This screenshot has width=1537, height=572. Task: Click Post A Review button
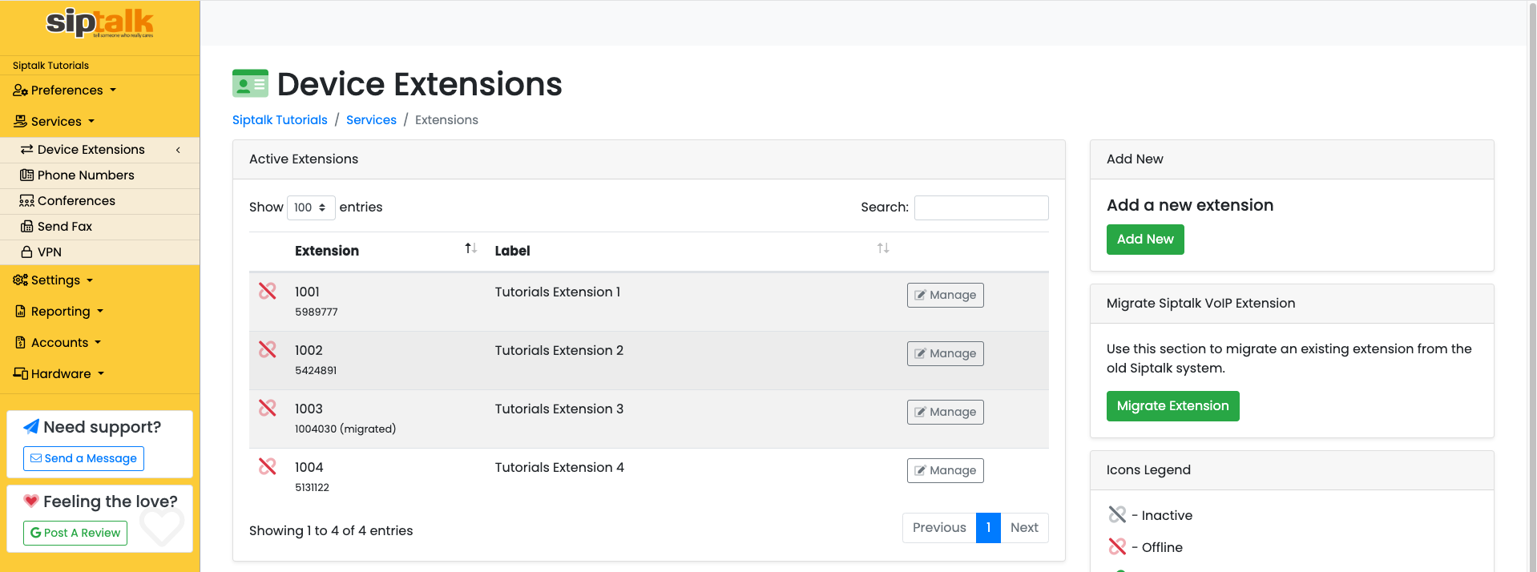[75, 533]
